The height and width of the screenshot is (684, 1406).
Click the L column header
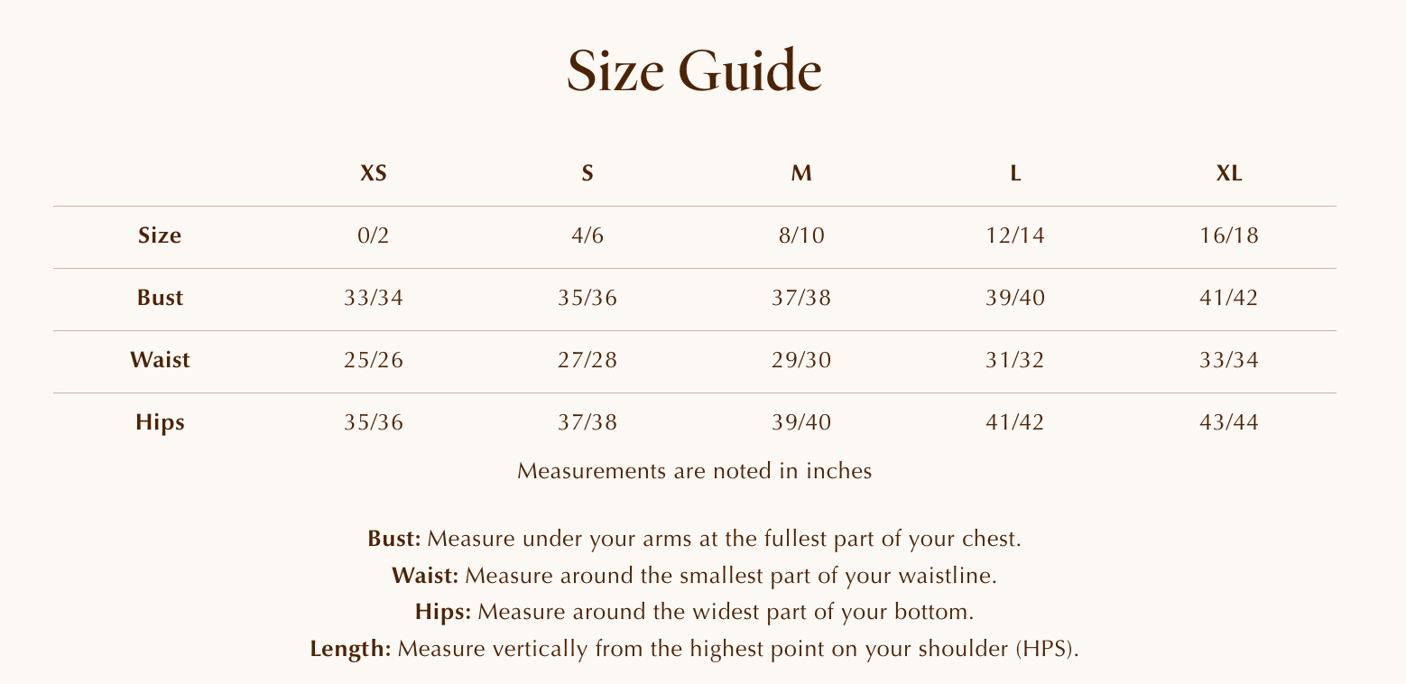(1015, 173)
